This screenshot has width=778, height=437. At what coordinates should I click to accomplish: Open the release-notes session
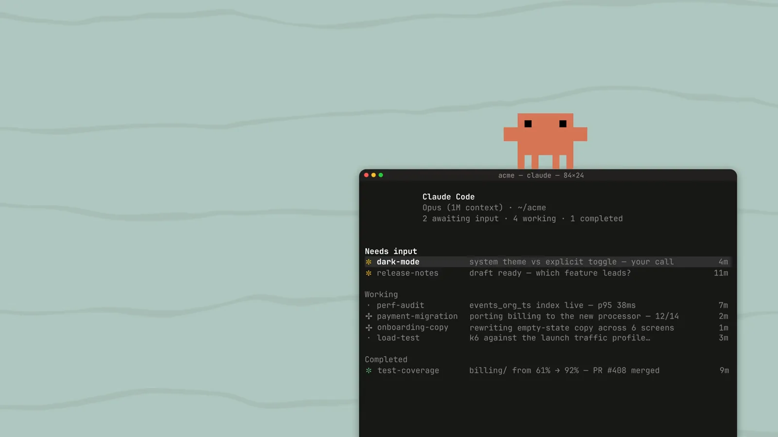click(x=548, y=273)
